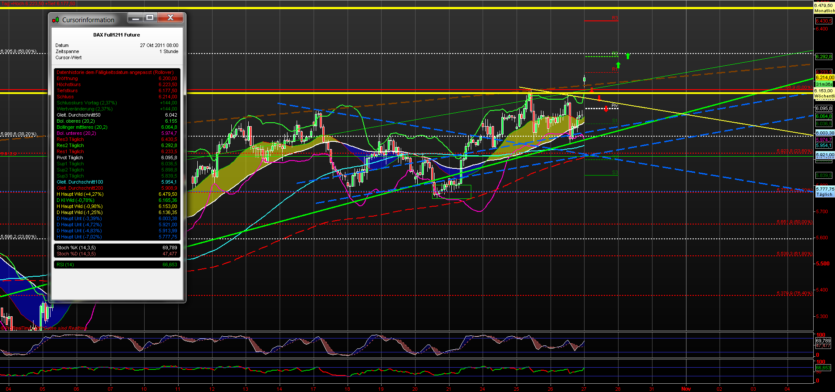Image resolution: width=835 pixels, height=392 pixels.
Task: Click the green buy arrow marker near R2
Action: (627, 57)
